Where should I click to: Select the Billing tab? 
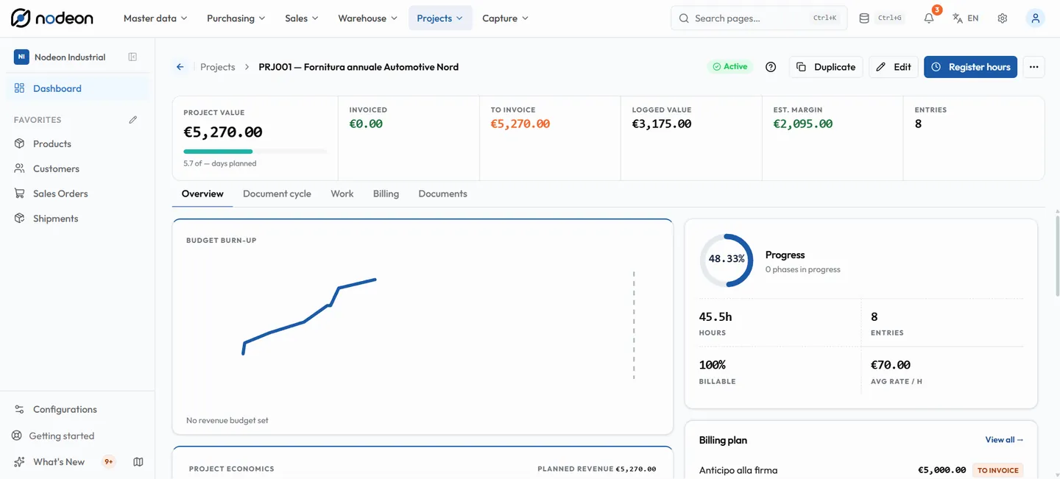pyautogui.click(x=386, y=194)
